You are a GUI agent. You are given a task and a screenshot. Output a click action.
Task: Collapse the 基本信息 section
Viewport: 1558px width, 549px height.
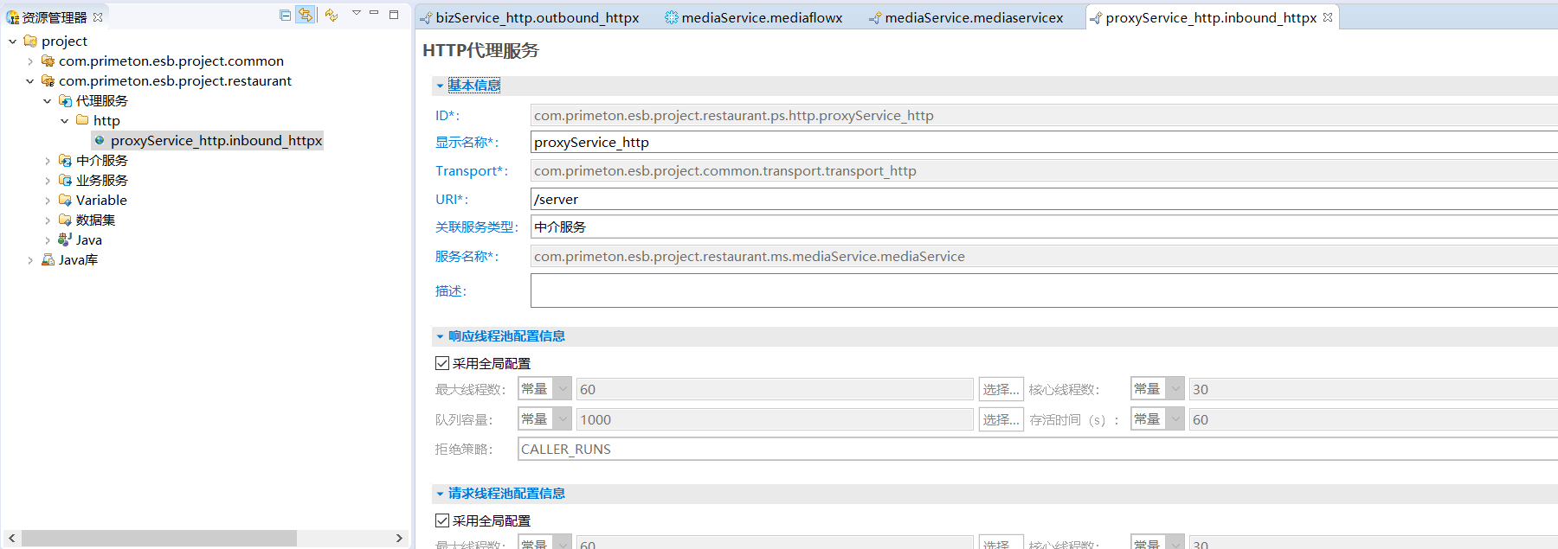pyautogui.click(x=441, y=86)
